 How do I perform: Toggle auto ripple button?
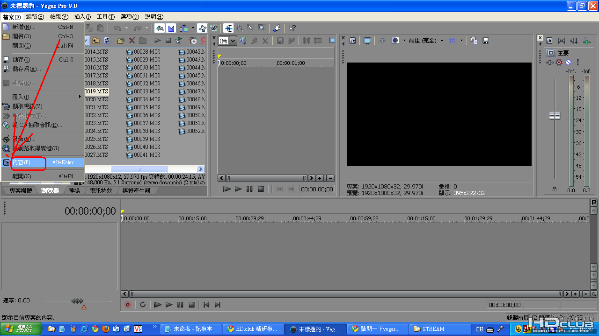click(184, 28)
